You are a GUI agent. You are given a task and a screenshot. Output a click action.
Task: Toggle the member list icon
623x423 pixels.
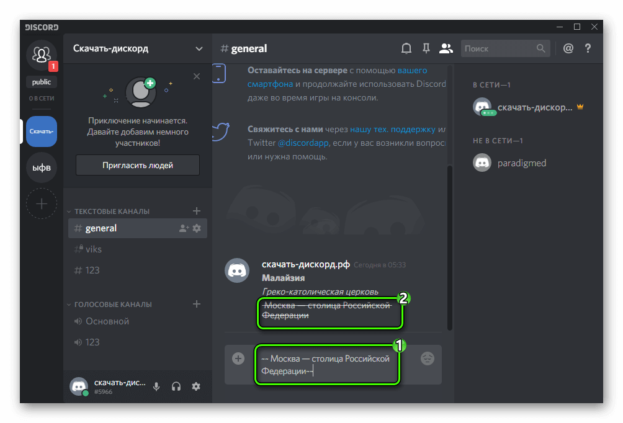[x=446, y=48]
